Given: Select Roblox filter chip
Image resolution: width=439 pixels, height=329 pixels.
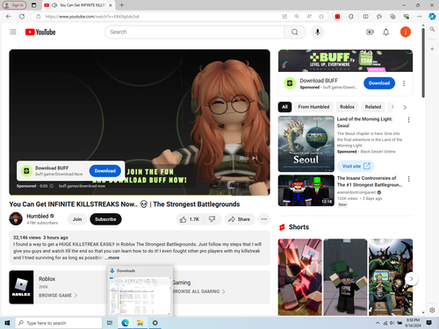Looking at the screenshot, I should (347, 107).
